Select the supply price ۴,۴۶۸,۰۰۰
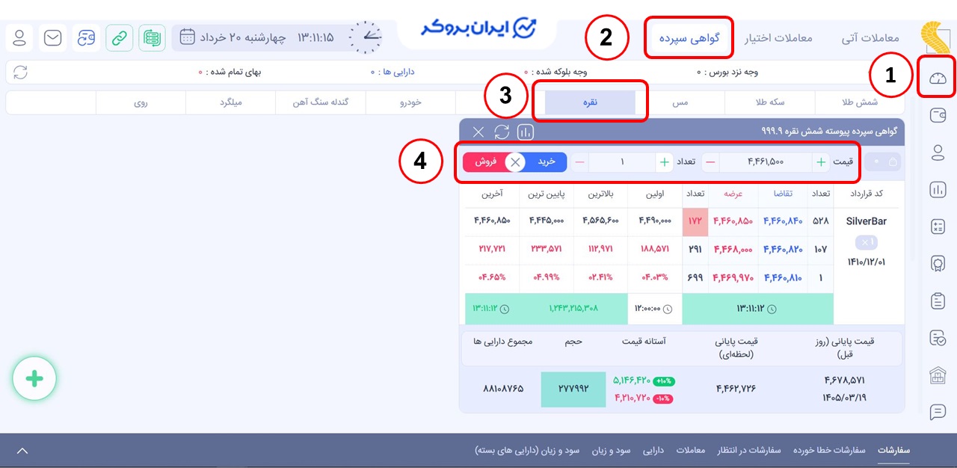The image size is (957, 468). click(x=732, y=250)
